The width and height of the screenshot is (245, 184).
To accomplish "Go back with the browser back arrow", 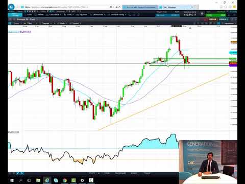I will pos(11,7).
